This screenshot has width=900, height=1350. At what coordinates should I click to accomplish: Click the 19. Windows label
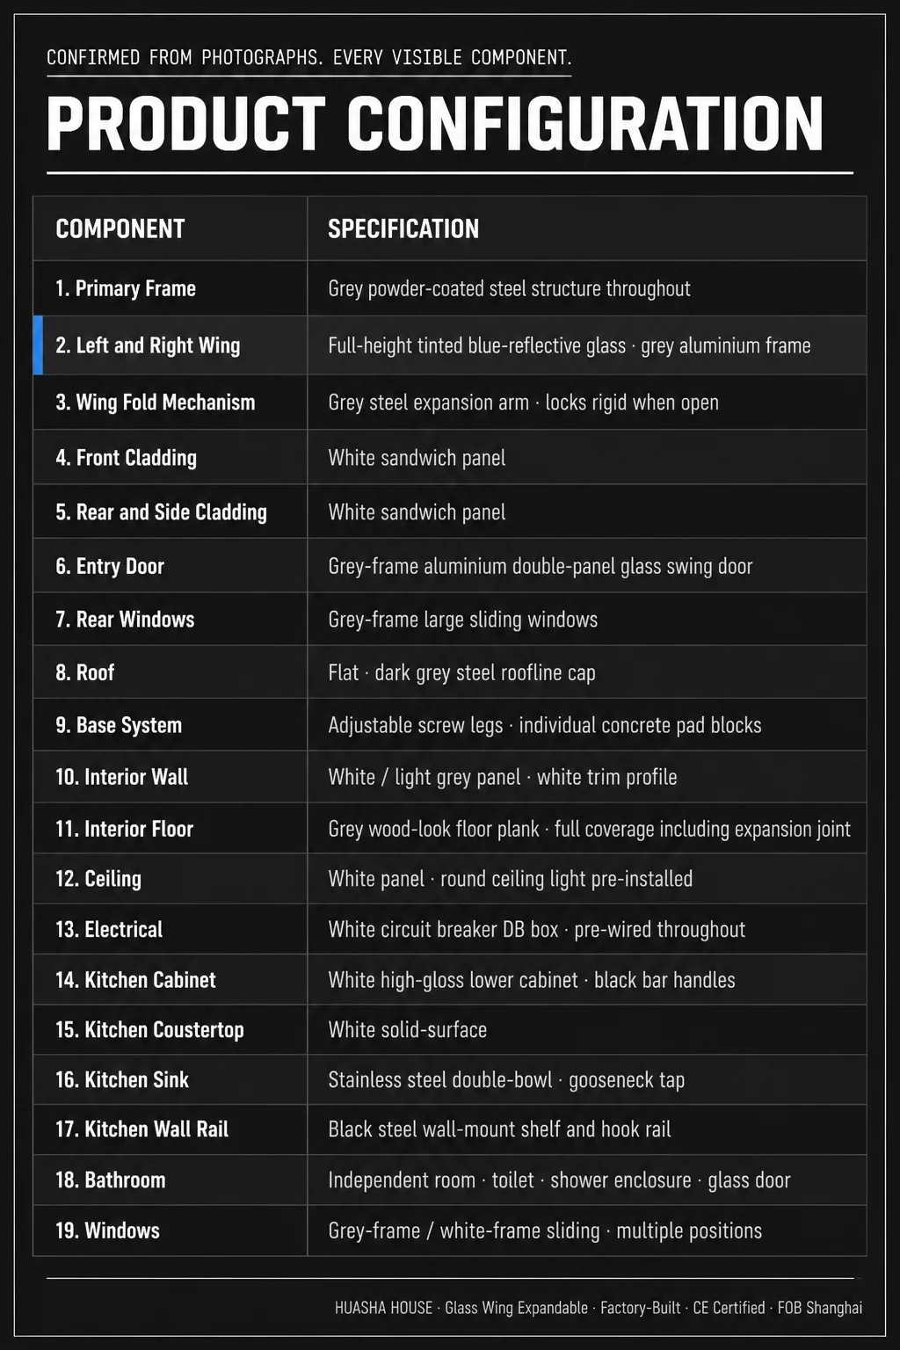point(107,1230)
